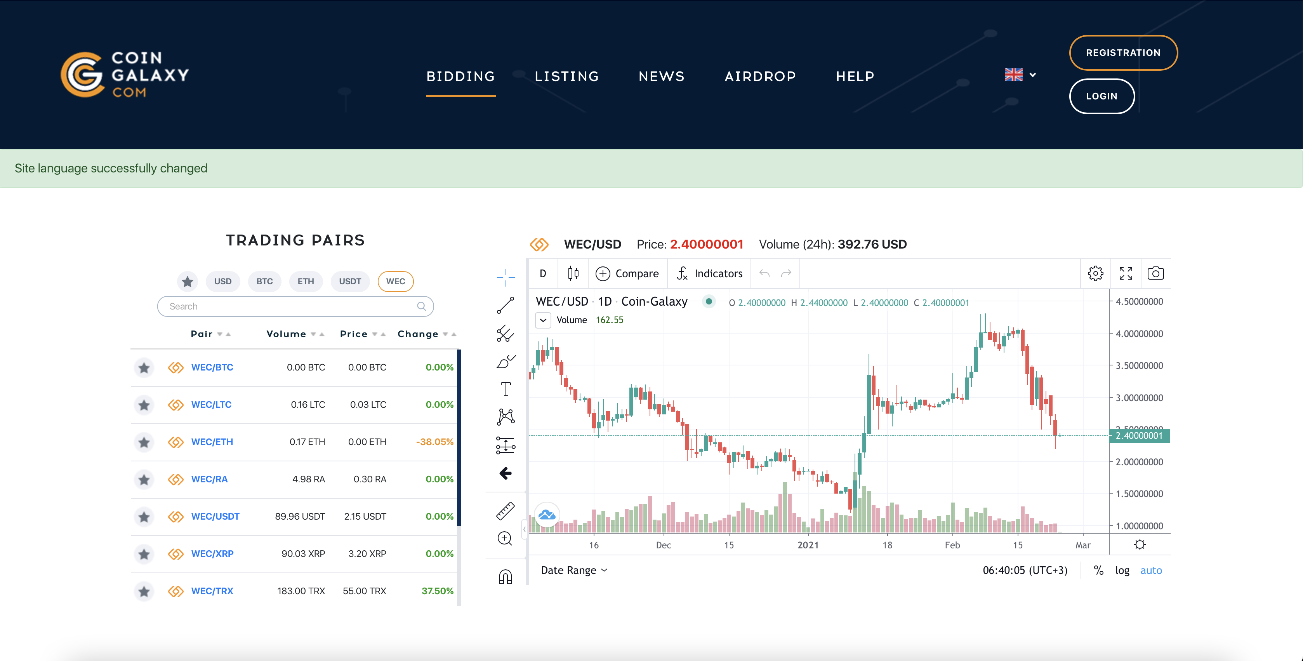Image resolution: width=1303 pixels, height=661 pixels.
Task: Select the brush drawing tool
Action: click(x=505, y=361)
